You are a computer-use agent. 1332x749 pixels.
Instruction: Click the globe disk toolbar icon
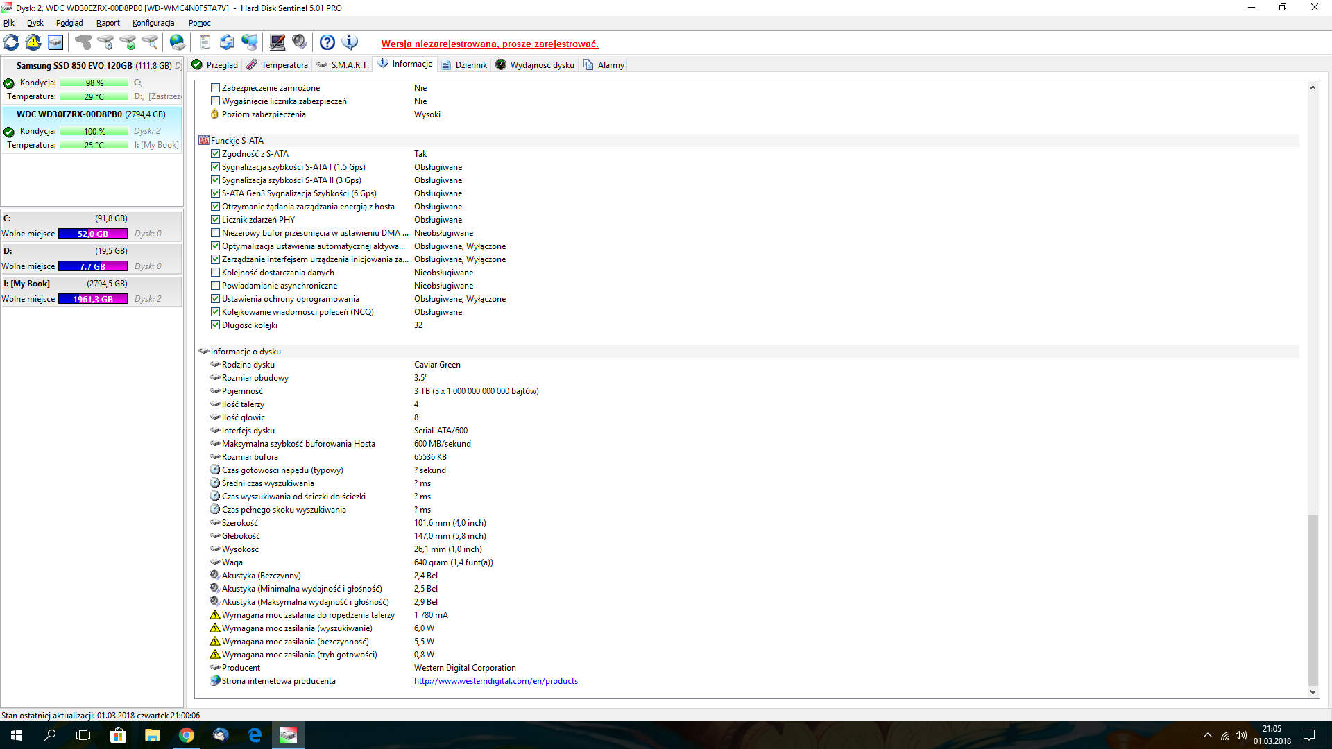[x=178, y=42]
